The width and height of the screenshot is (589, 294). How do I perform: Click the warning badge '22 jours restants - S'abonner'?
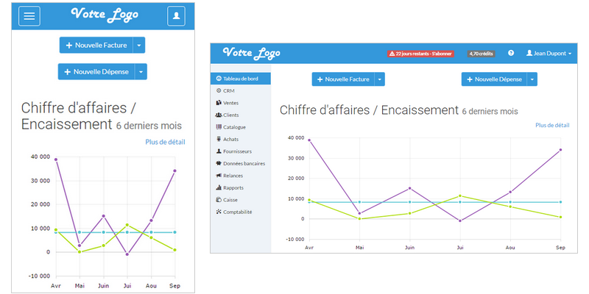pyautogui.click(x=420, y=54)
